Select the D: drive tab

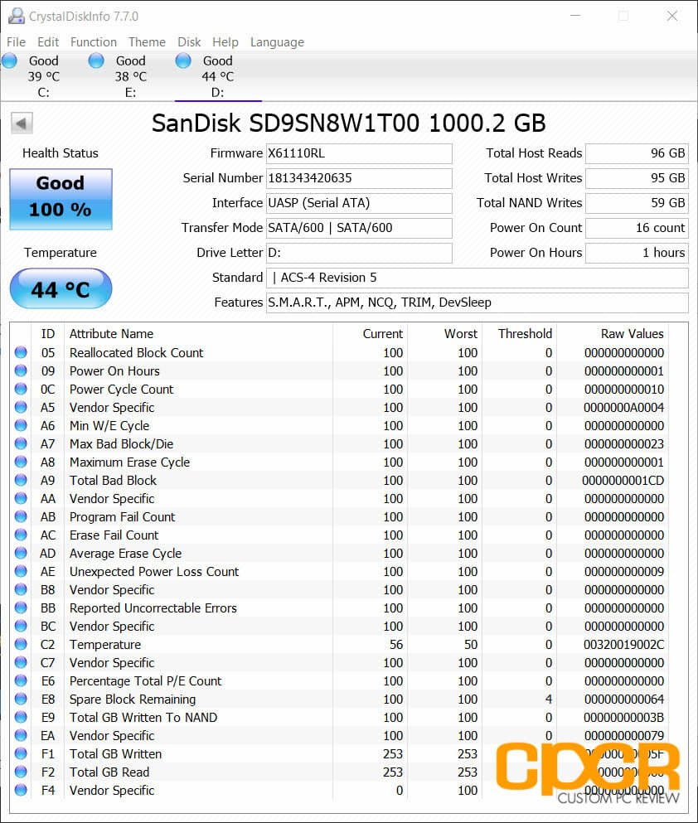pos(218,76)
